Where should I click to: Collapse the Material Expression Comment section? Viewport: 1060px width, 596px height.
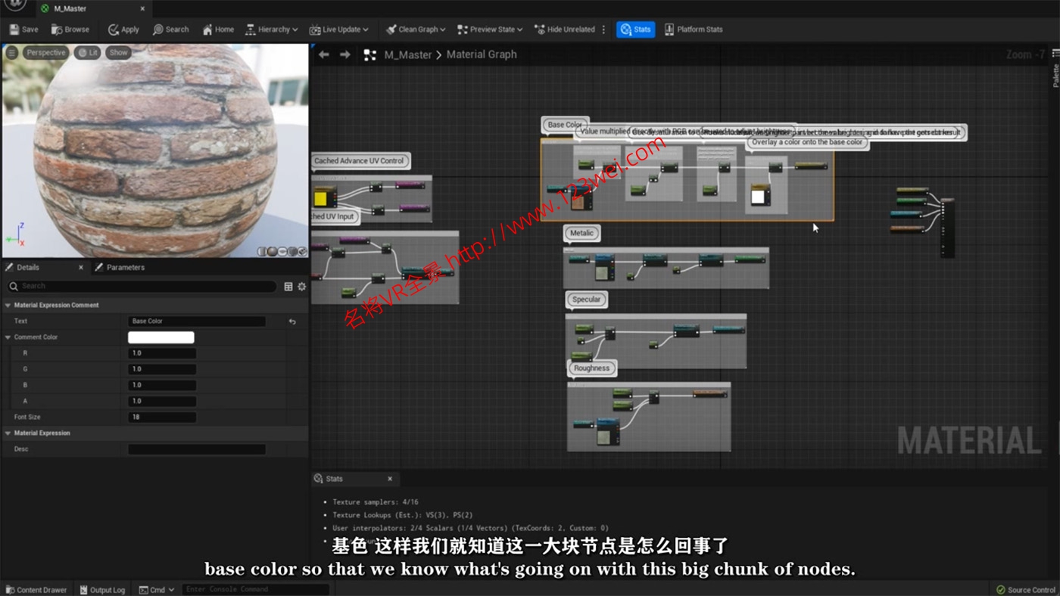(8, 306)
